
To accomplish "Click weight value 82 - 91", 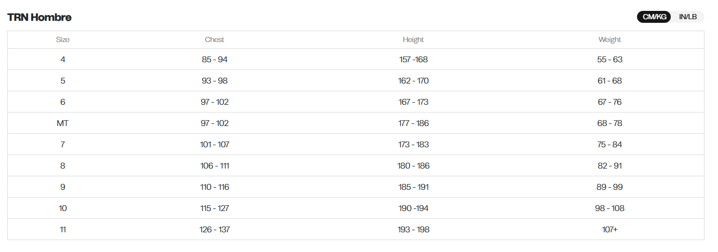I will [x=609, y=166].
